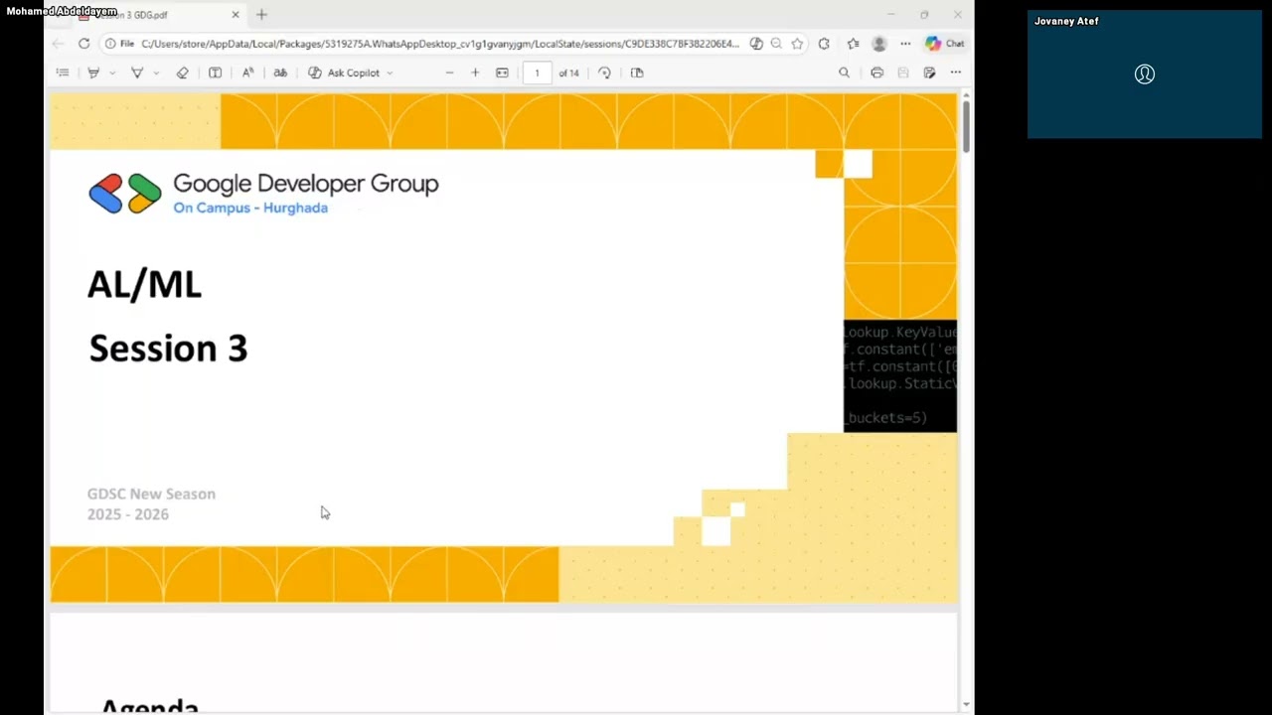Click the 'GDSC New Season' text
This screenshot has width=1272, height=715.
click(x=151, y=494)
